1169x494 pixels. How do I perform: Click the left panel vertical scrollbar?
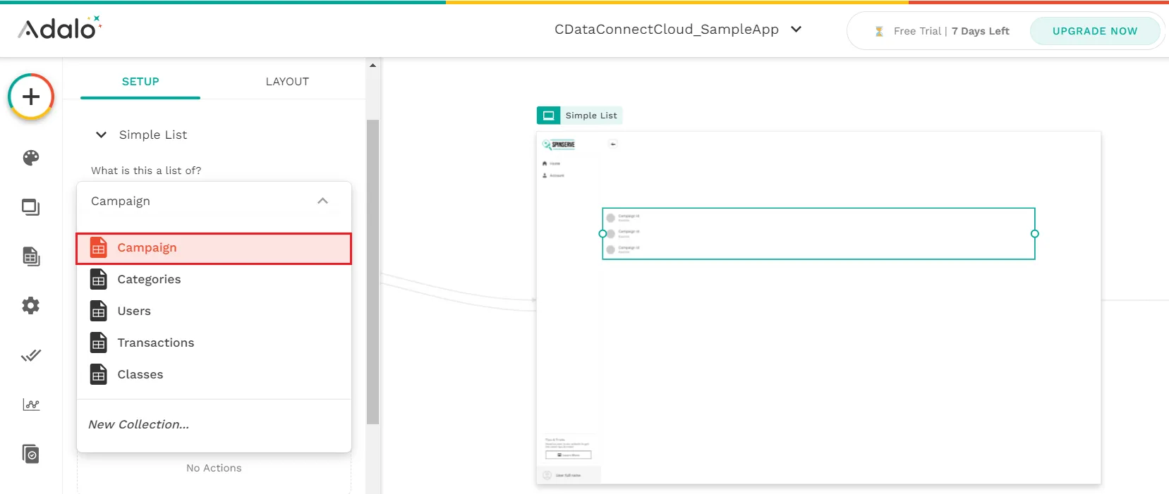pos(373,271)
